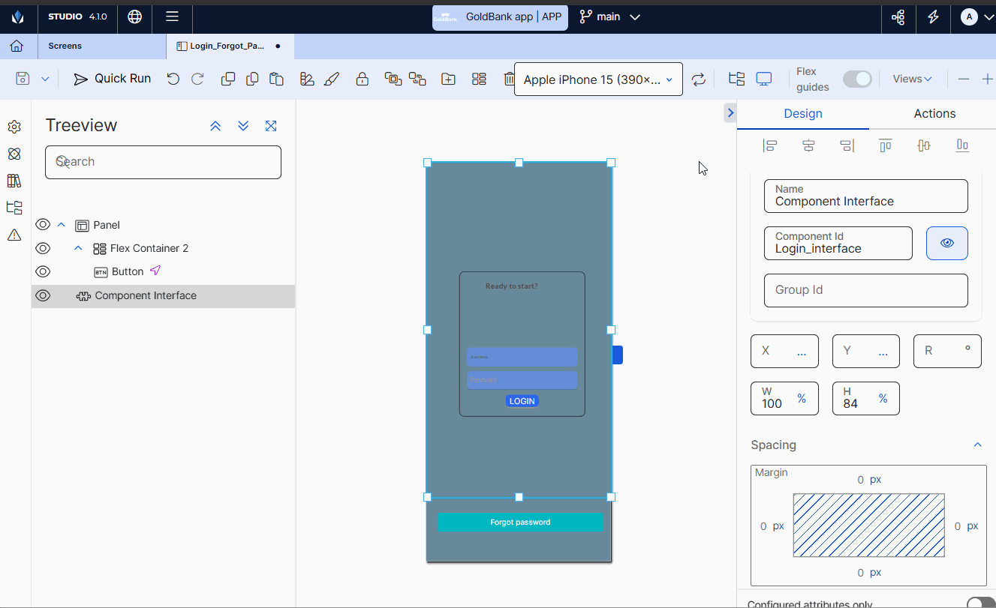Click the Treeview search field
Screen dimensions: 996x608
click(163, 162)
